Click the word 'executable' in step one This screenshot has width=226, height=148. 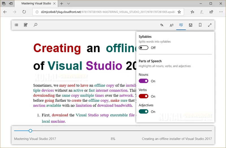(119, 115)
